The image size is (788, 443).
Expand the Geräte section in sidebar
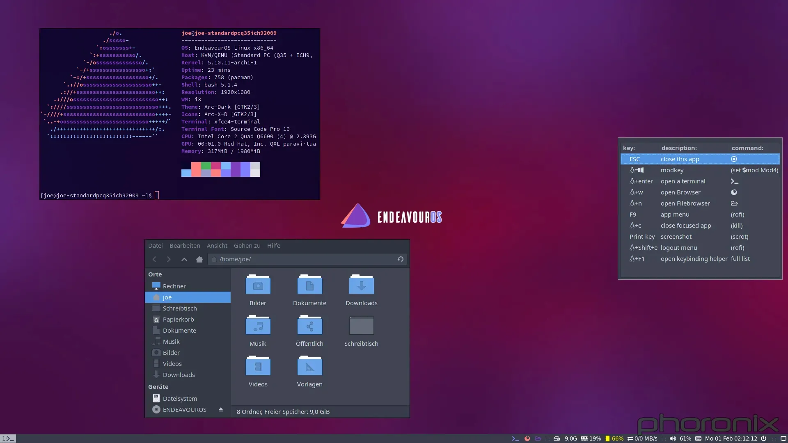(x=158, y=386)
